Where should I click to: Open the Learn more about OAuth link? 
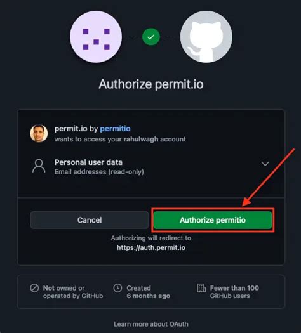(x=151, y=324)
